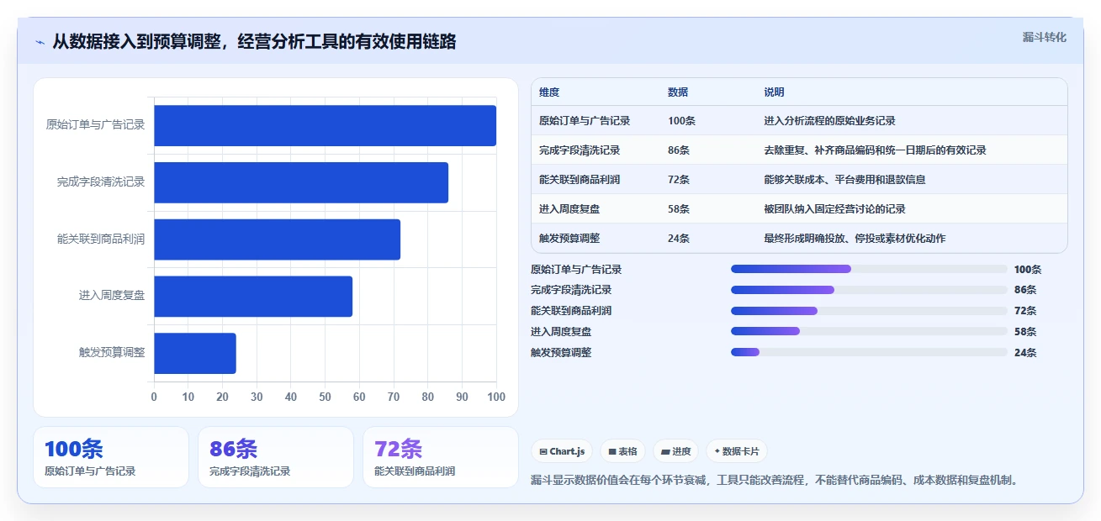
Task: Click the x-axis tick labeled 100
Action: 495,397
